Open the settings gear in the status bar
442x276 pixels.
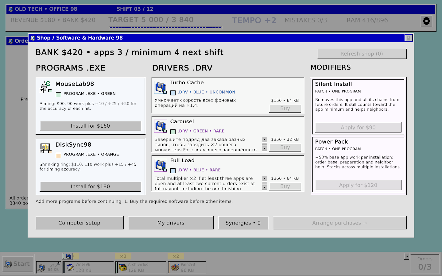click(x=426, y=21)
